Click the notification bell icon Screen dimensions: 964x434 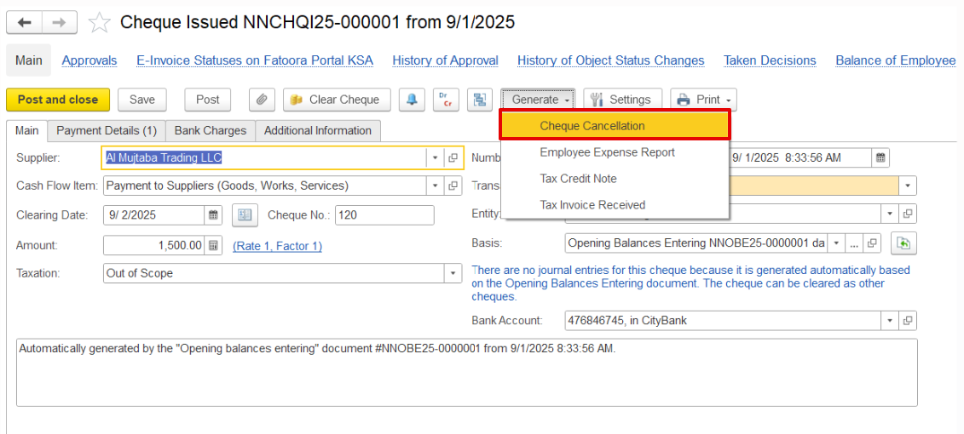click(x=412, y=100)
